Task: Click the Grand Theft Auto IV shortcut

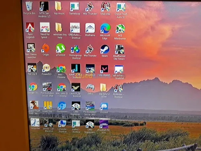Action: pos(121,7)
